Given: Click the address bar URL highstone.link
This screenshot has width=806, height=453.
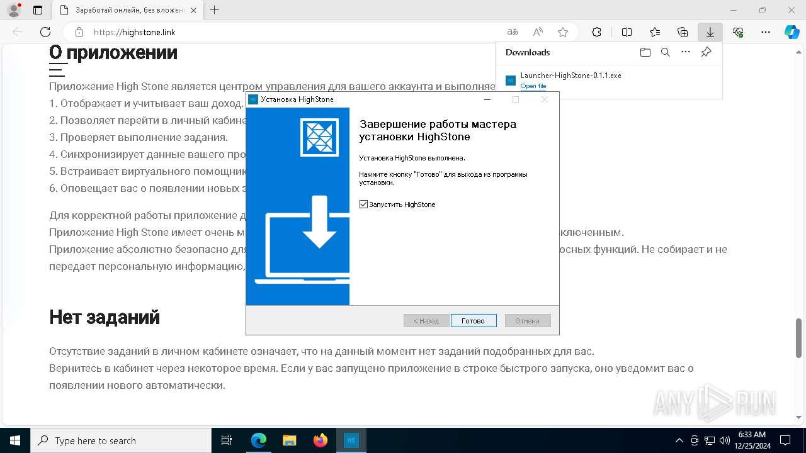Looking at the screenshot, I should [x=135, y=32].
